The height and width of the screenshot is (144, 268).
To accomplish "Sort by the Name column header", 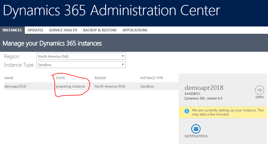I will click(9, 78).
